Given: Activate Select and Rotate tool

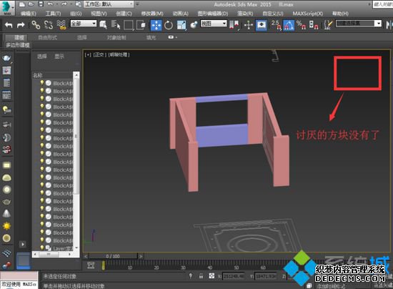Looking at the screenshot, I should [169, 25].
